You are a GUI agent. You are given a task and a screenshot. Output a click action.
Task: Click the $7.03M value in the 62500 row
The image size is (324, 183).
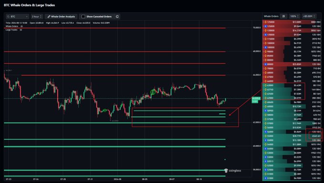tap(297, 94)
